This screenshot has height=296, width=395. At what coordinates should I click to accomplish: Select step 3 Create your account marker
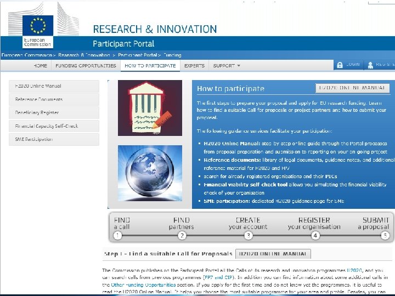(249, 236)
